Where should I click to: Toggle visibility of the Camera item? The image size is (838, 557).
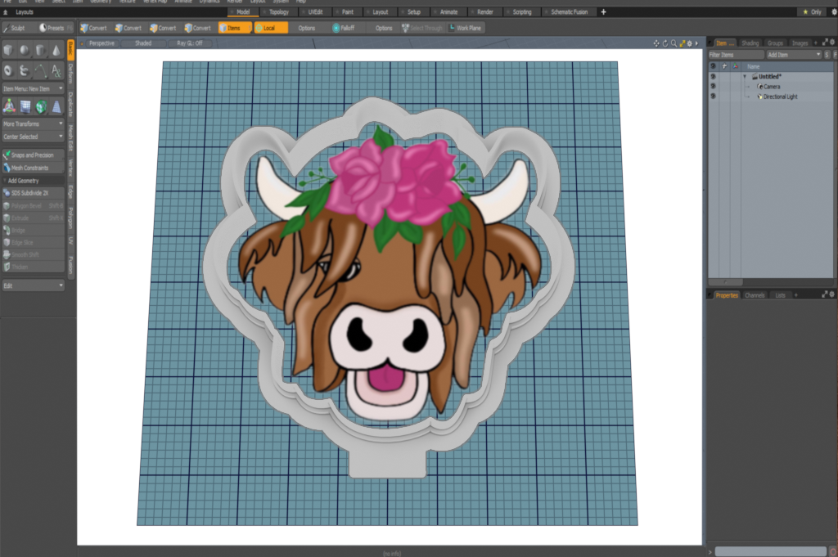[x=713, y=86]
